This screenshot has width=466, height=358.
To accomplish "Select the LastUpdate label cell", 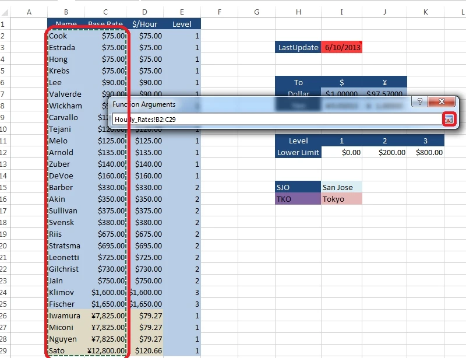I will click(298, 47).
